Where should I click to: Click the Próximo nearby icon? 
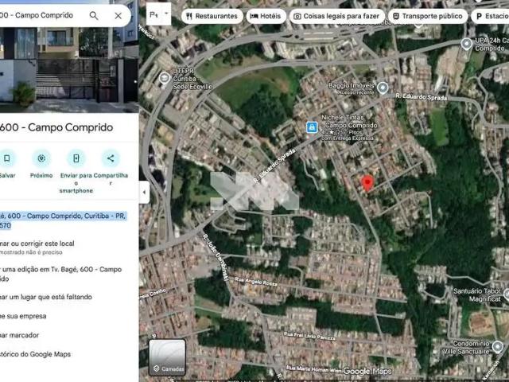(41, 158)
